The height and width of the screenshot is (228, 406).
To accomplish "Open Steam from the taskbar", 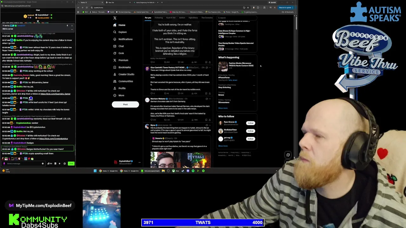I will click(183, 171).
